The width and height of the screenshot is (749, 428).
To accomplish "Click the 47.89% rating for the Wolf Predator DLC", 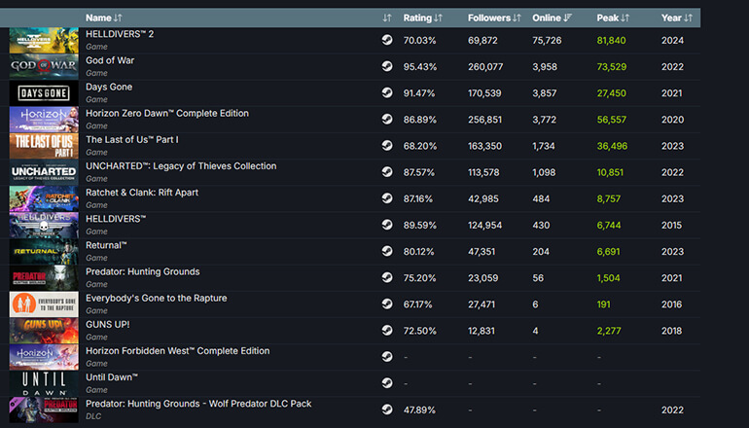I will pyautogui.click(x=419, y=410).
